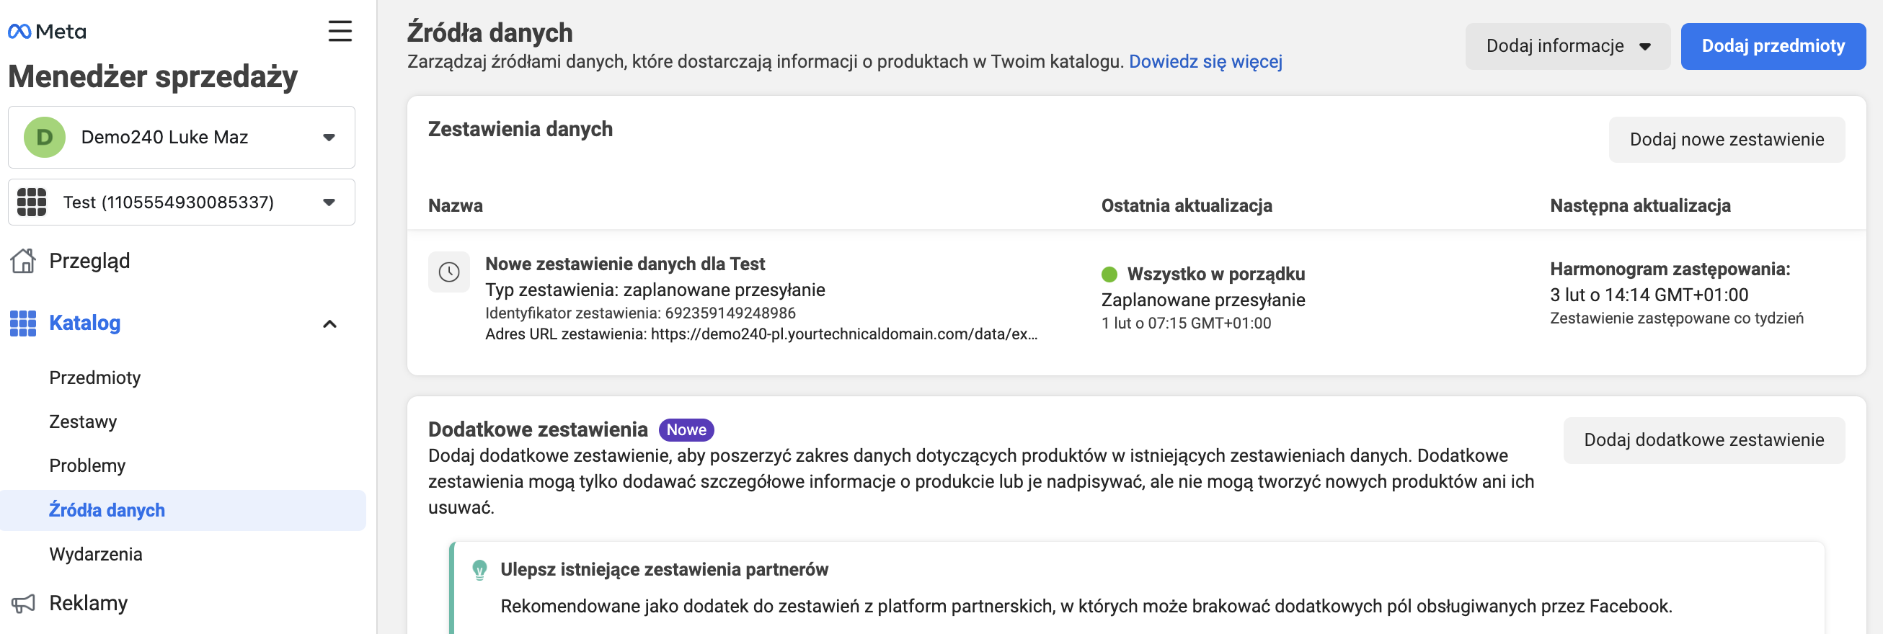This screenshot has width=1883, height=634.
Task: Select Źródła danych in the sidebar
Action: click(x=182, y=510)
